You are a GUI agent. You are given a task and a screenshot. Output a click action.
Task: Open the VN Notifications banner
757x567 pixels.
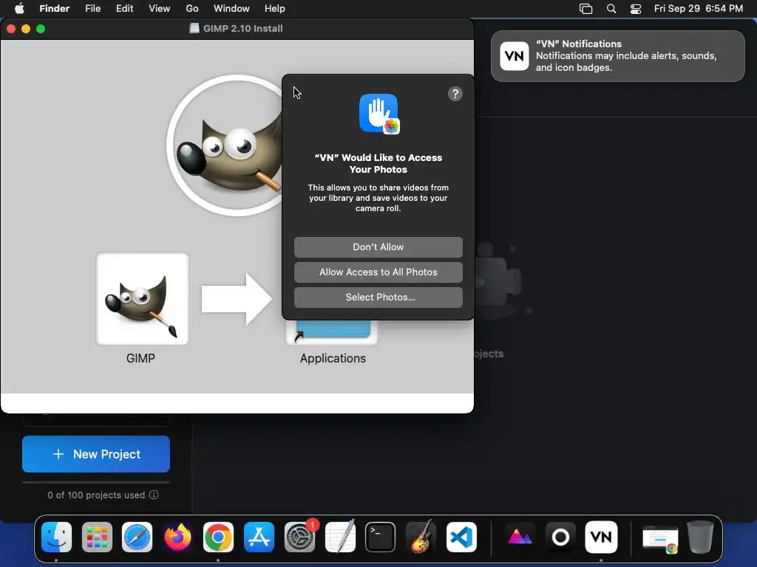pos(617,56)
